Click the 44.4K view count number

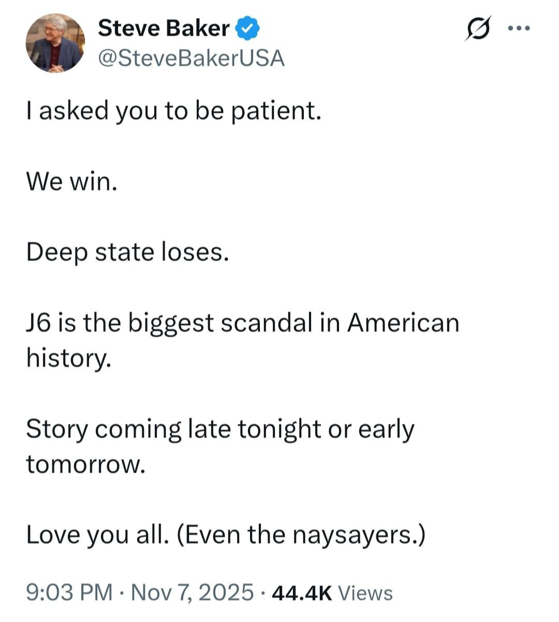coord(301,593)
